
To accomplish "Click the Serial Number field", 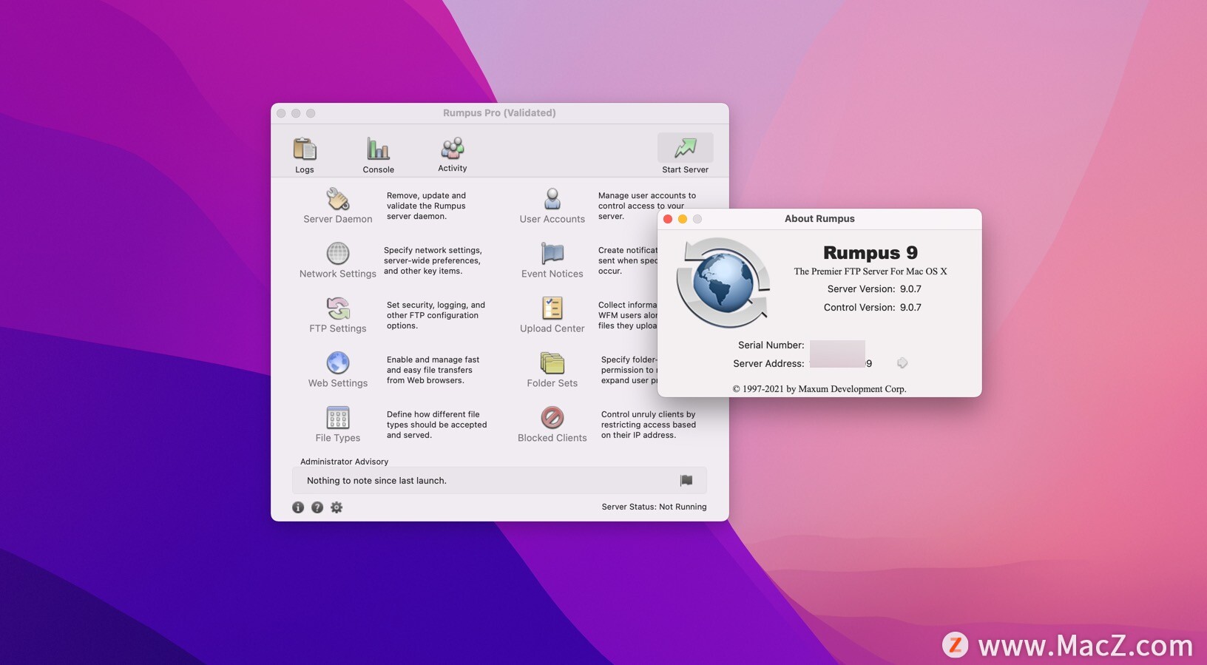I will [x=837, y=345].
